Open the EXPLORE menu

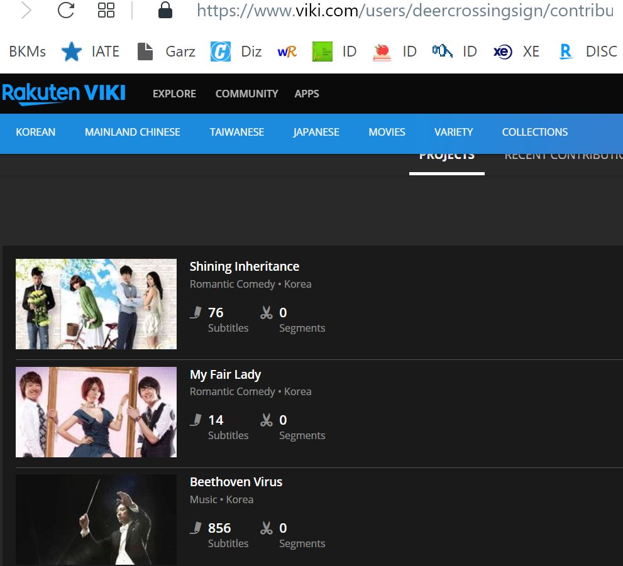174,94
